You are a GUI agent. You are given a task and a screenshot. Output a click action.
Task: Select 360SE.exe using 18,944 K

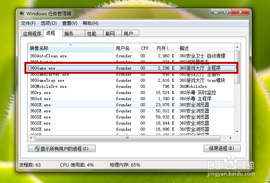click(131, 123)
